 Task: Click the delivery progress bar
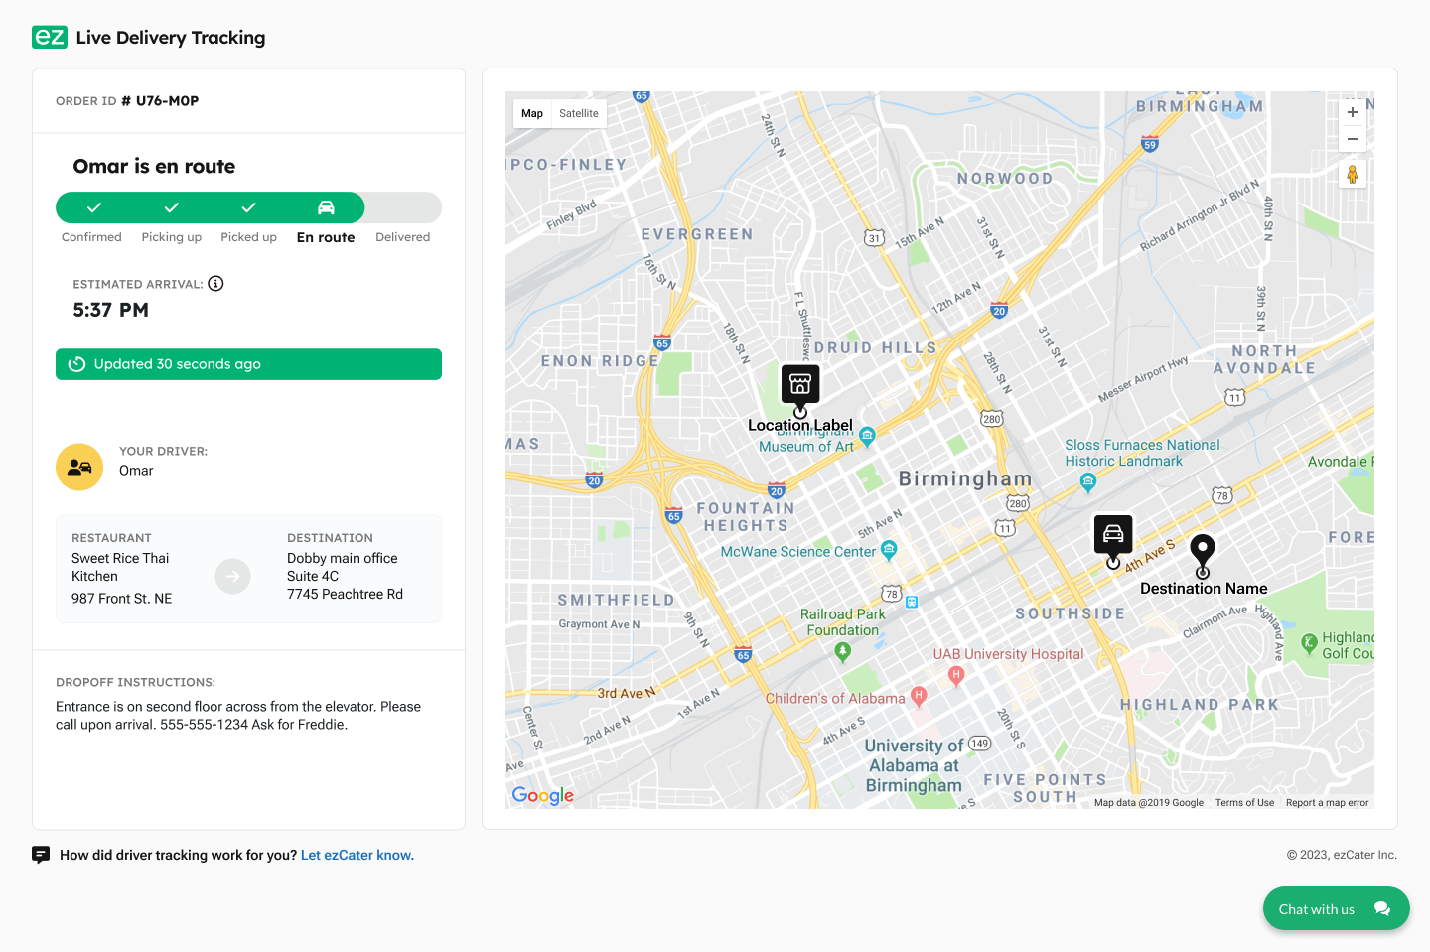[248, 207]
